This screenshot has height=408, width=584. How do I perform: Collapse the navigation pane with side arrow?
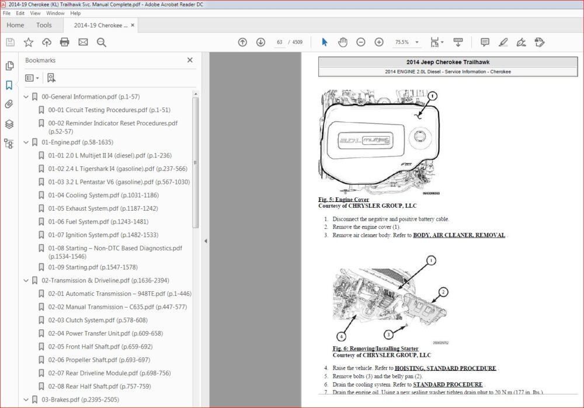(206, 241)
